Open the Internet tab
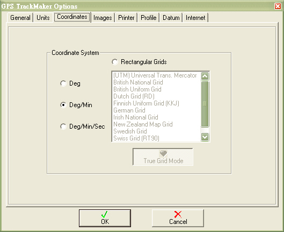Screen dimensions: 284x232 click(x=195, y=18)
